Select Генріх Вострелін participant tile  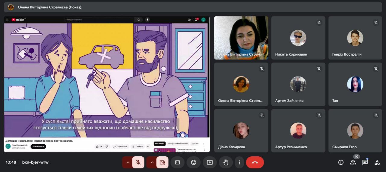coord(355,38)
